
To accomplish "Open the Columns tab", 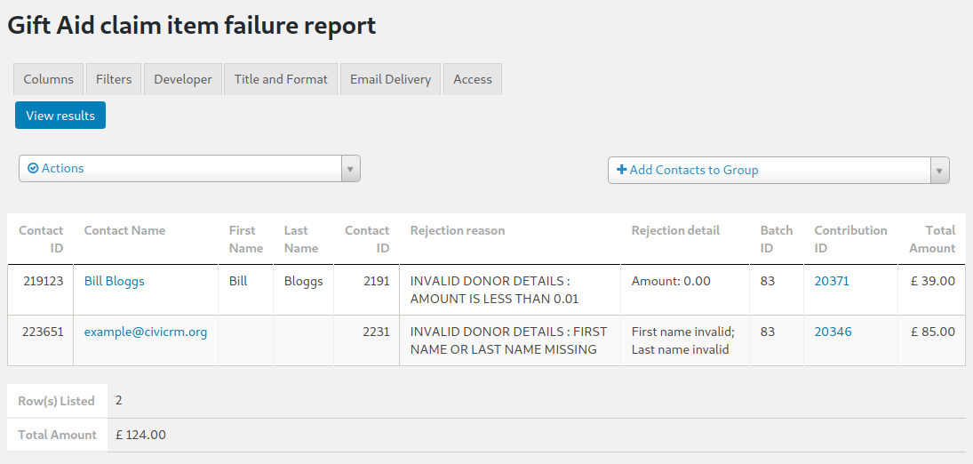I will click(49, 79).
